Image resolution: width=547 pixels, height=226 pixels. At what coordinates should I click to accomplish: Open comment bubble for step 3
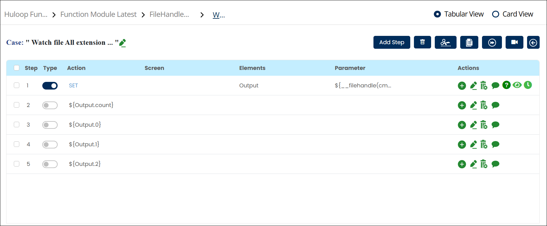tap(495, 125)
